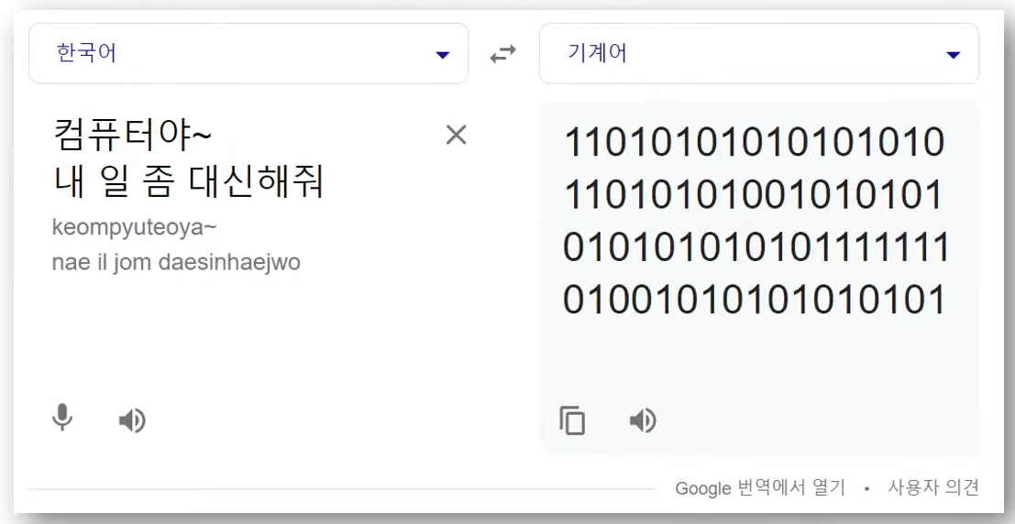Click output line '0100101010101010101'

click(755, 300)
